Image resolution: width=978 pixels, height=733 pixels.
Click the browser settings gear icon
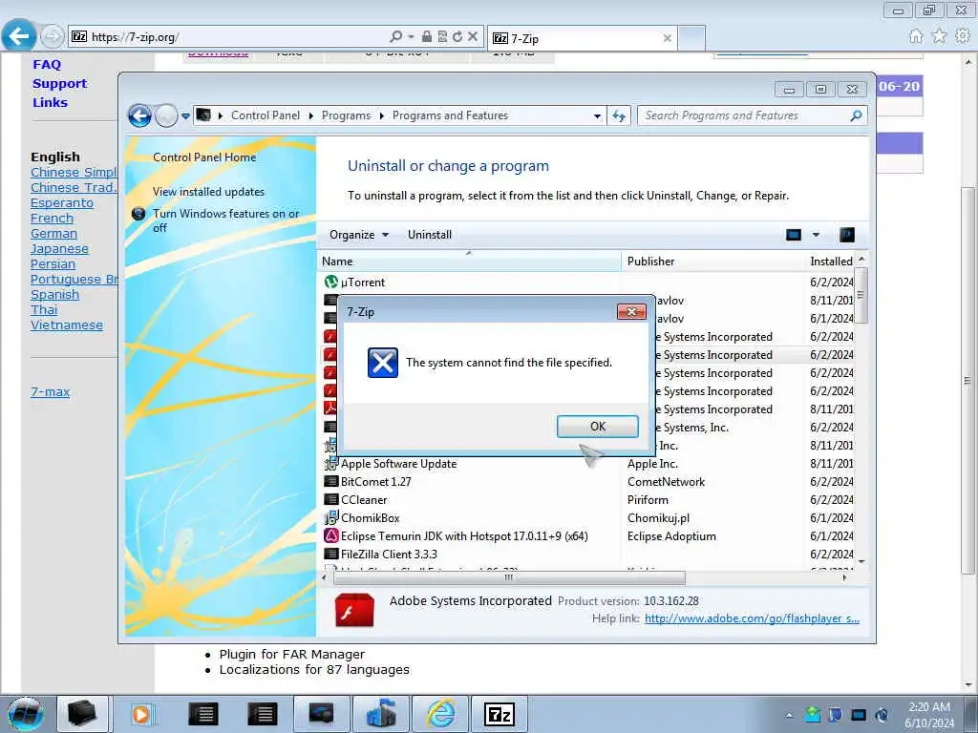point(963,36)
